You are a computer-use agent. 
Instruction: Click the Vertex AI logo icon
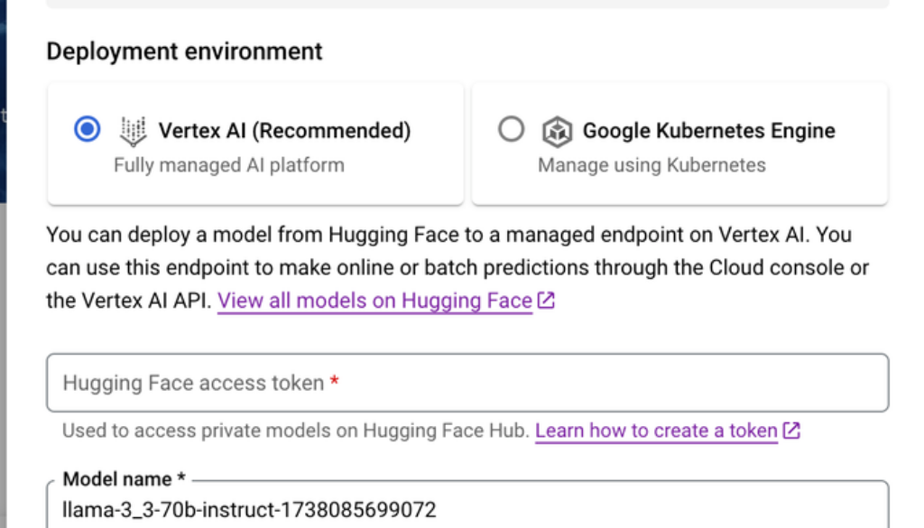133,131
